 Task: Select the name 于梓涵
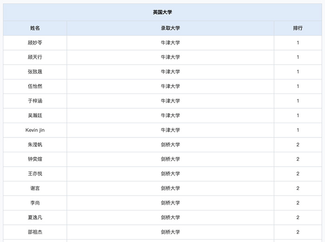pos(35,101)
